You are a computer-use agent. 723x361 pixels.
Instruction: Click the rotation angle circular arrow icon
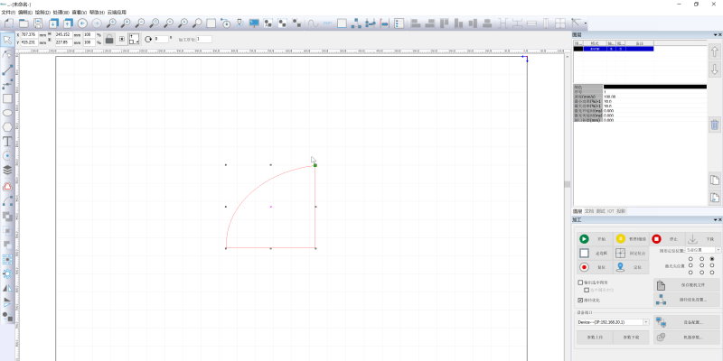click(x=148, y=39)
